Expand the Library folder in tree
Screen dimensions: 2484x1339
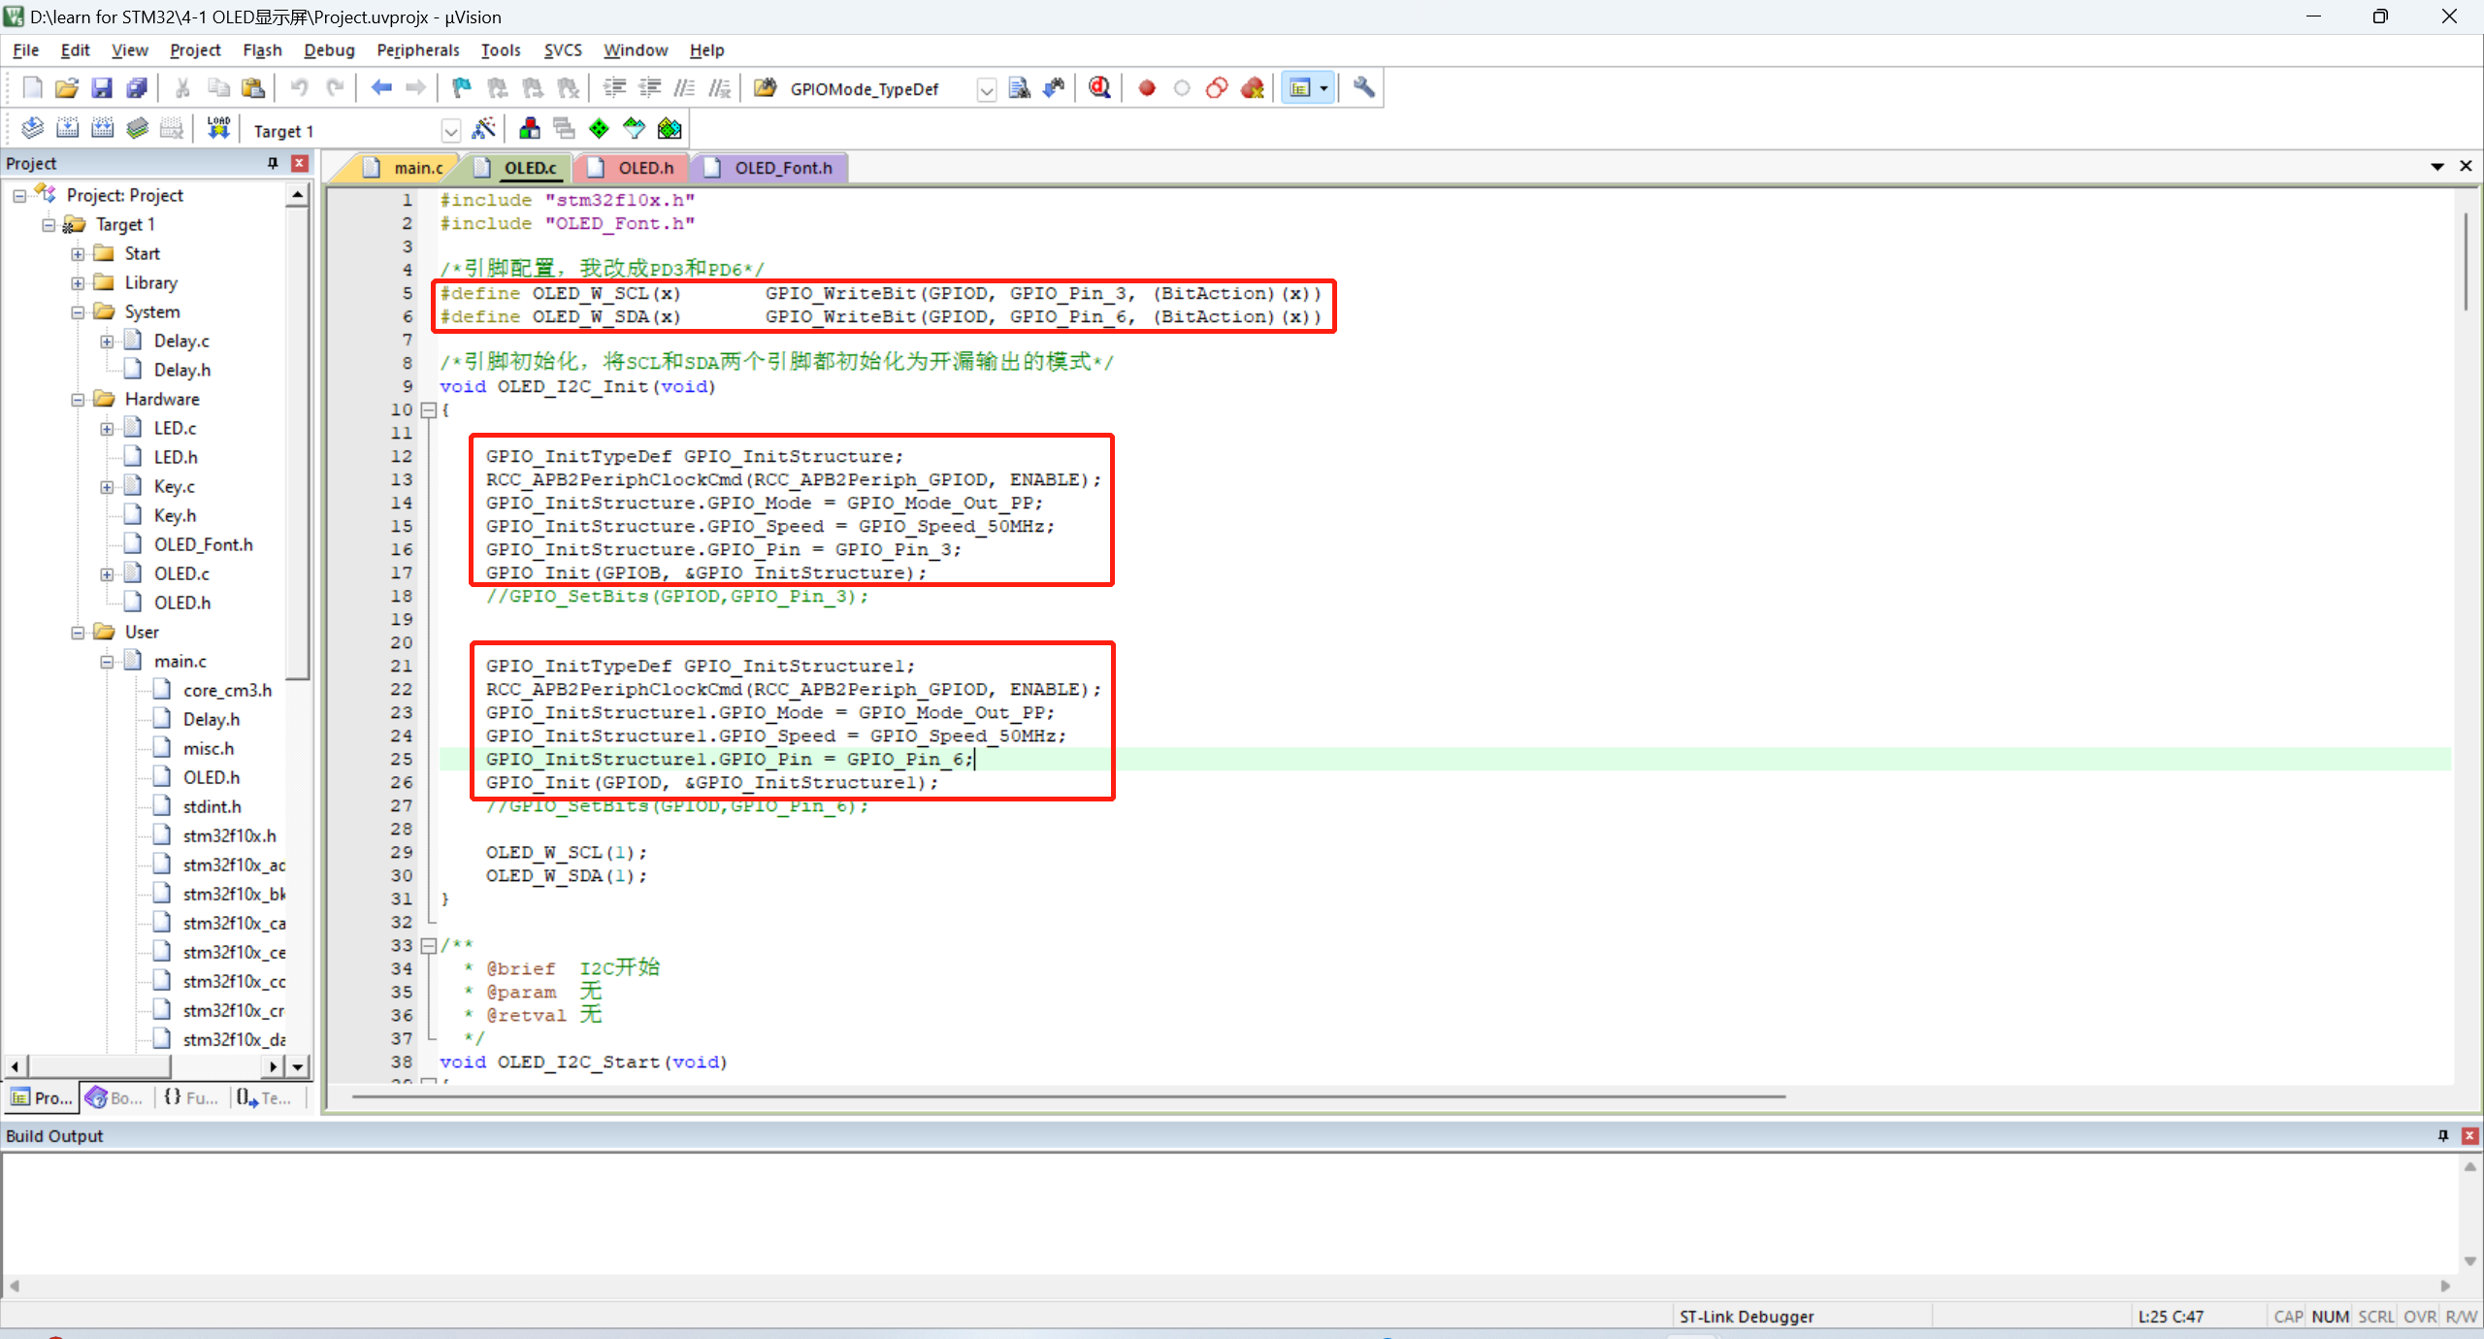[x=78, y=283]
